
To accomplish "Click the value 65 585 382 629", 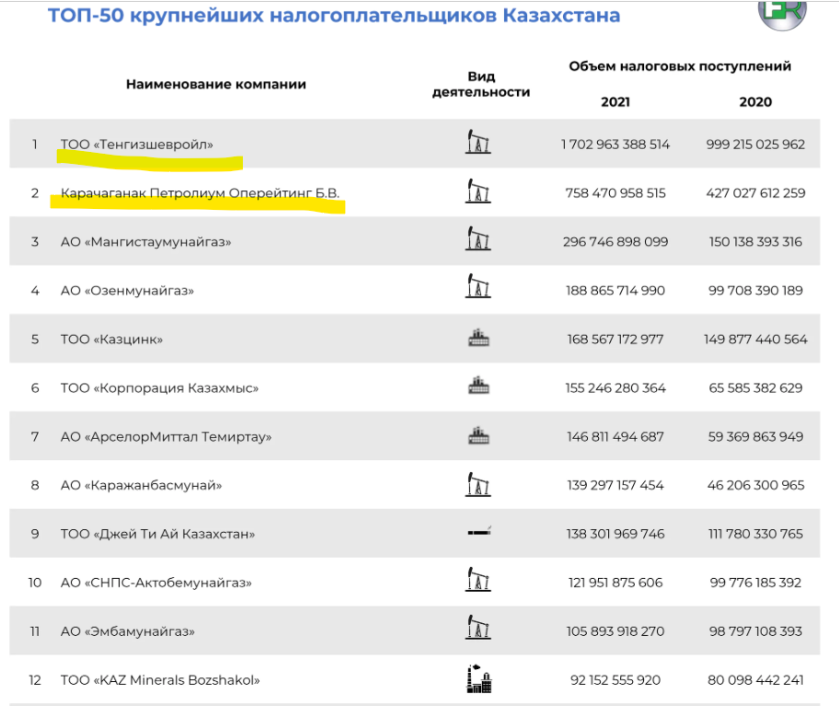I will (x=755, y=388).
